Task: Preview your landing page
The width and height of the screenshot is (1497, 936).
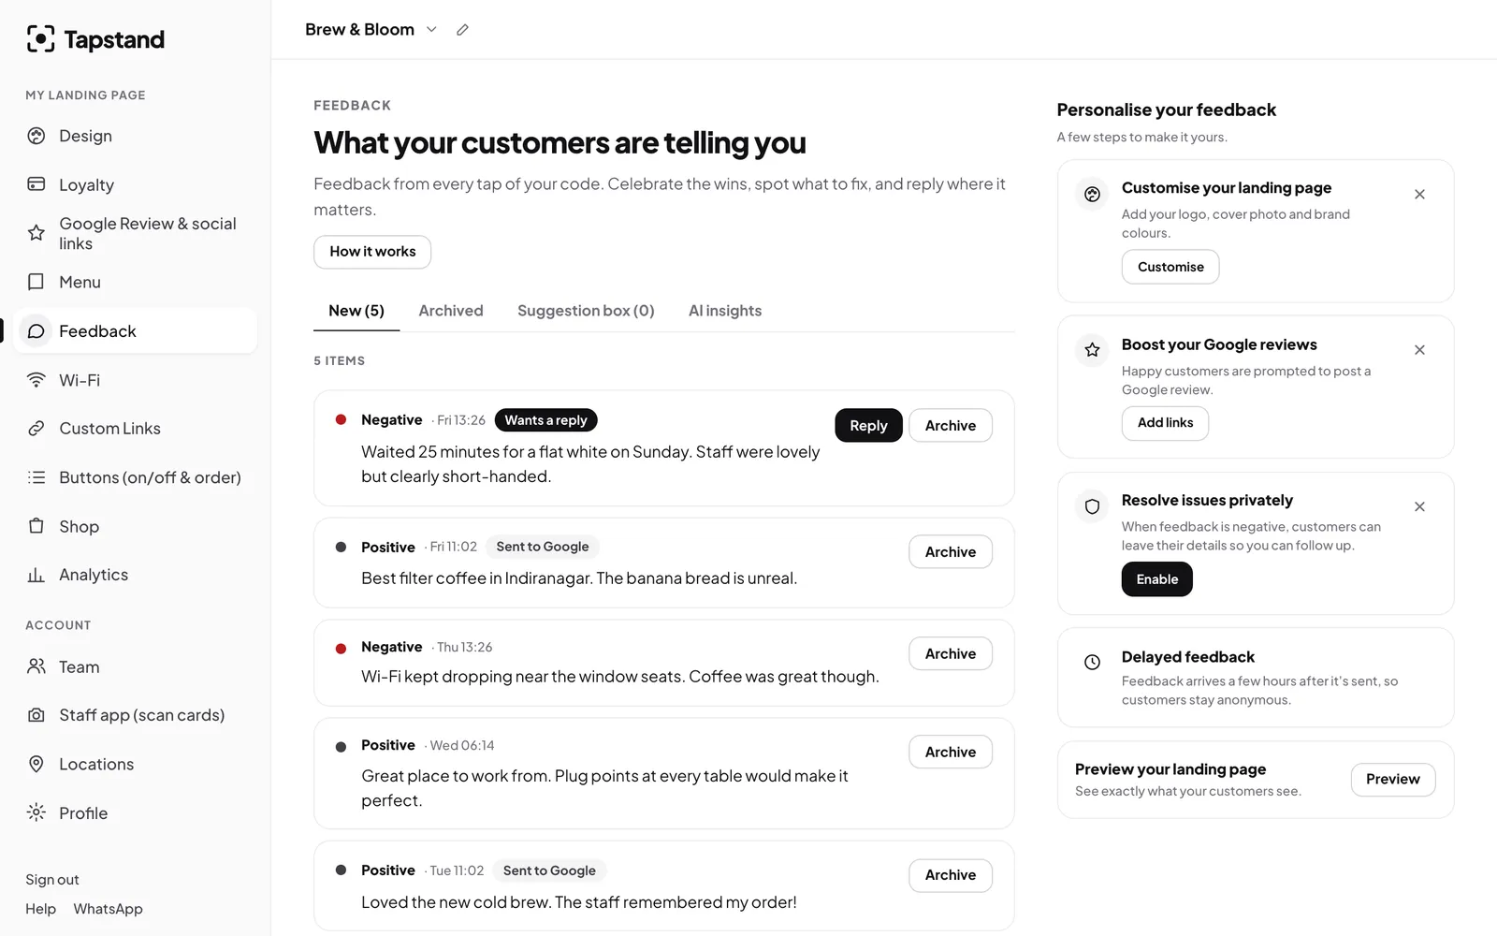Action: coord(1393,780)
